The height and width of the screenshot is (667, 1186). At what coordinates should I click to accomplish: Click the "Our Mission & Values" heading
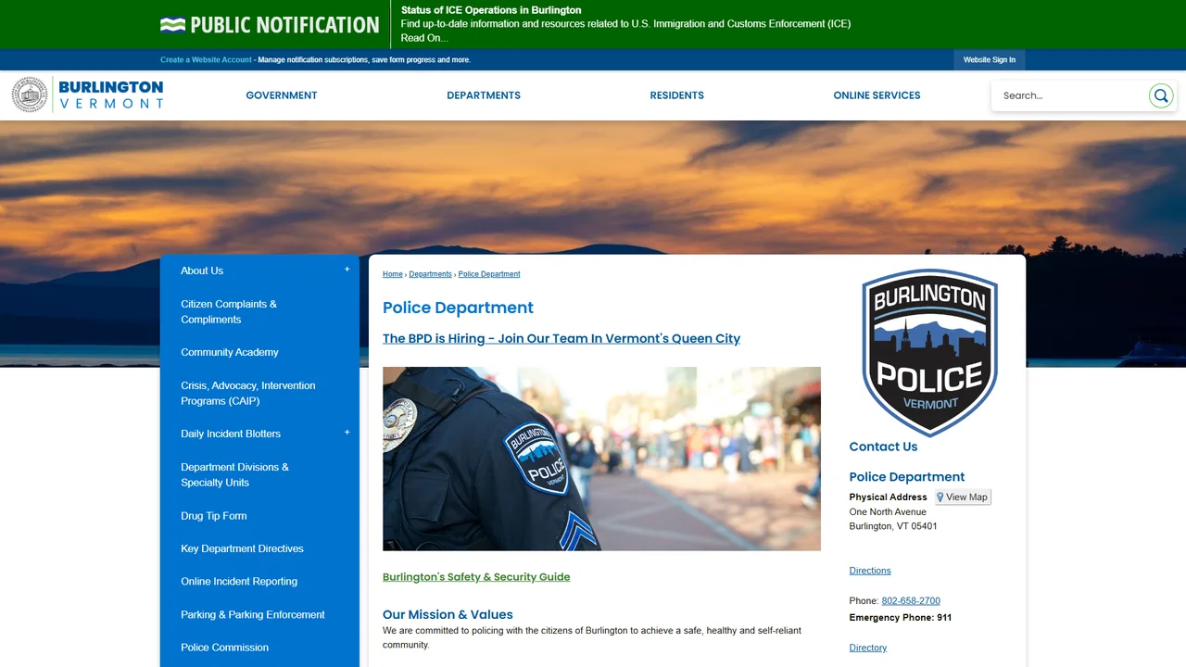point(448,614)
